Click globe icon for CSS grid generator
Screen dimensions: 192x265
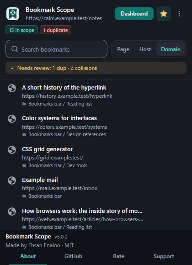(x=12, y=150)
